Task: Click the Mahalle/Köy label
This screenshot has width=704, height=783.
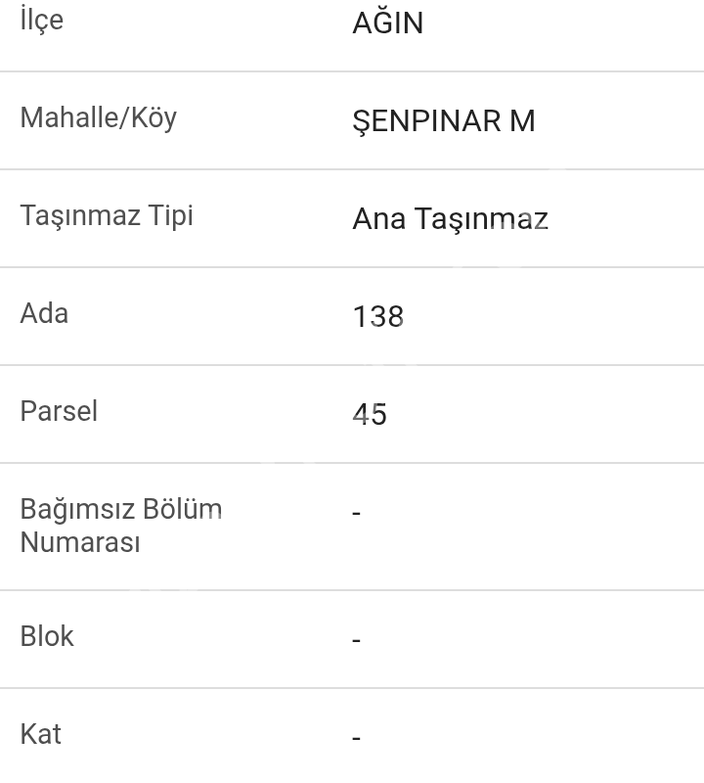Action: [x=98, y=118]
